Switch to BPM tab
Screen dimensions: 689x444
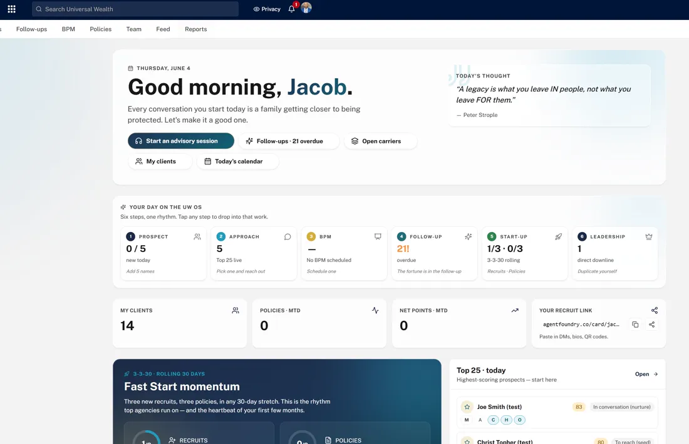(x=68, y=29)
